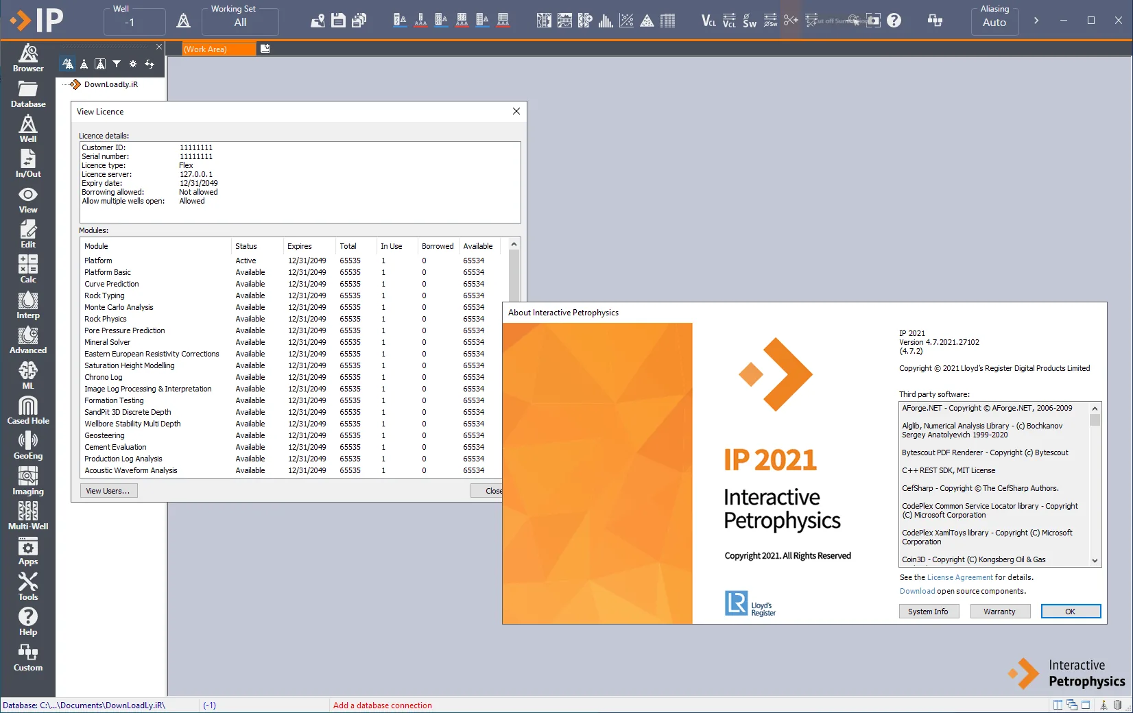
Task: Select the Calc sidebar icon
Action: 28,269
